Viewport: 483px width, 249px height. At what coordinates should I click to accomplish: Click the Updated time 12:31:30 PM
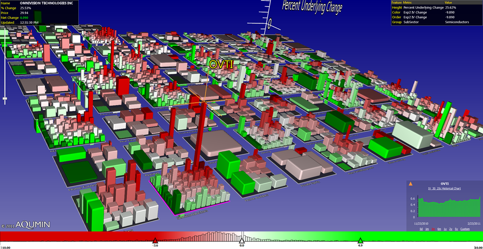[29, 23]
